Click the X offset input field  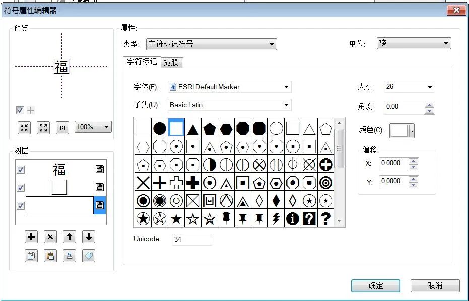(393, 164)
